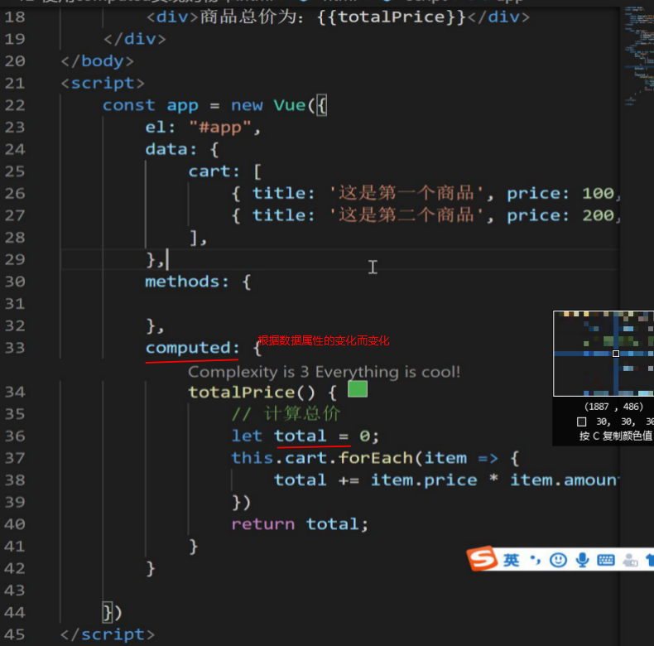Click the closing </script> tag on line 45
Viewport: 654px width, 646px height.
tap(108, 634)
